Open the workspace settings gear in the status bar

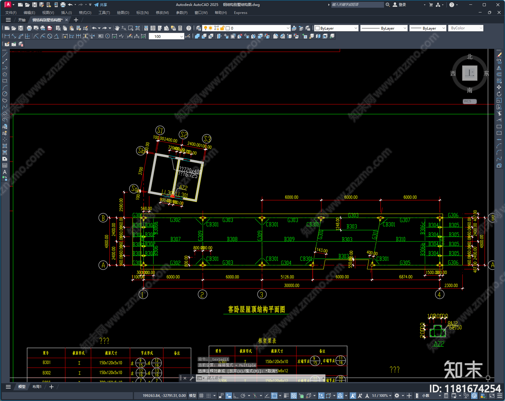[x=397, y=396]
